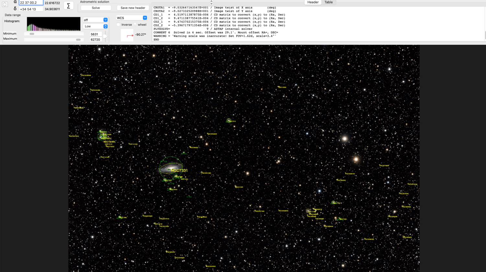Image resolution: width=486 pixels, height=272 pixels.
Task: Click the NGC7318B annotation label in the image
Action: coord(109,142)
